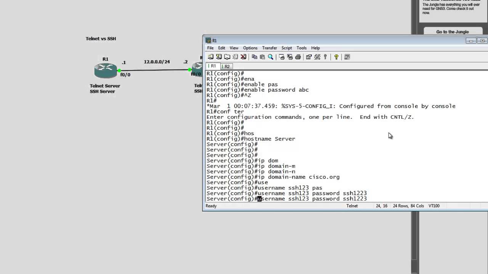This screenshot has height=274, width=488.
Task: Click the 24 Rows, 84 Cols status entry
Action: point(408,206)
